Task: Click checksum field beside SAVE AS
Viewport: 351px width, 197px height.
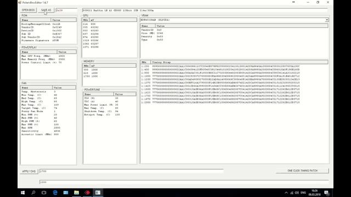Action: pyautogui.click(x=66, y=10)
